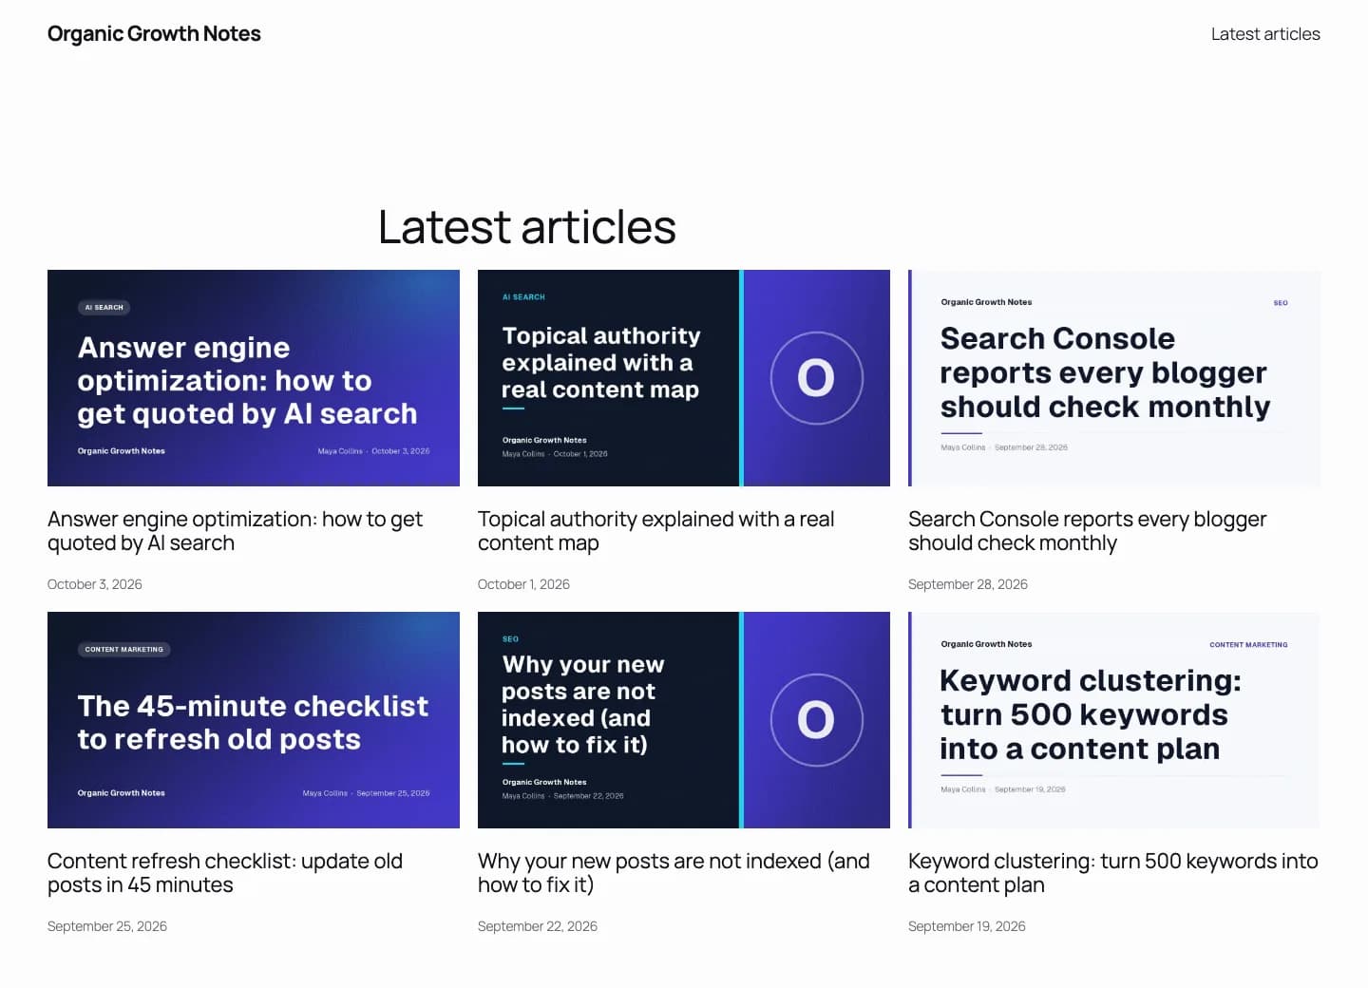Click the 'Latest articles' page heading
The height and width of the screenshot is (988, 1368).
pos(527,227)
